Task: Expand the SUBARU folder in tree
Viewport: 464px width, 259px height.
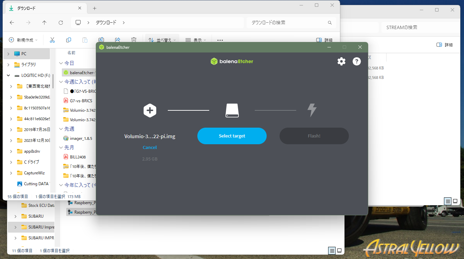Action: tap(15, 216)
